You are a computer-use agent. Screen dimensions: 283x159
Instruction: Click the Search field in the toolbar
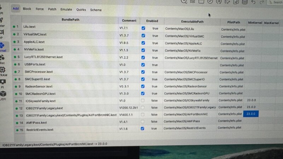(x=275, y=2)
